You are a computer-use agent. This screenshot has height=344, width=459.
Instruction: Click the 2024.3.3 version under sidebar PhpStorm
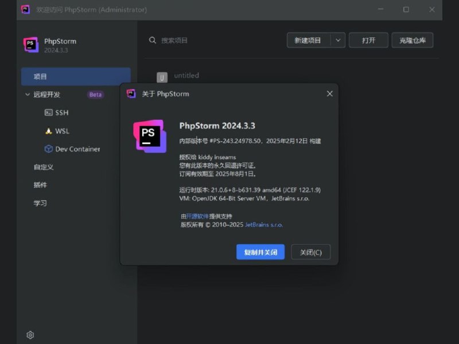tap(56, 50)
